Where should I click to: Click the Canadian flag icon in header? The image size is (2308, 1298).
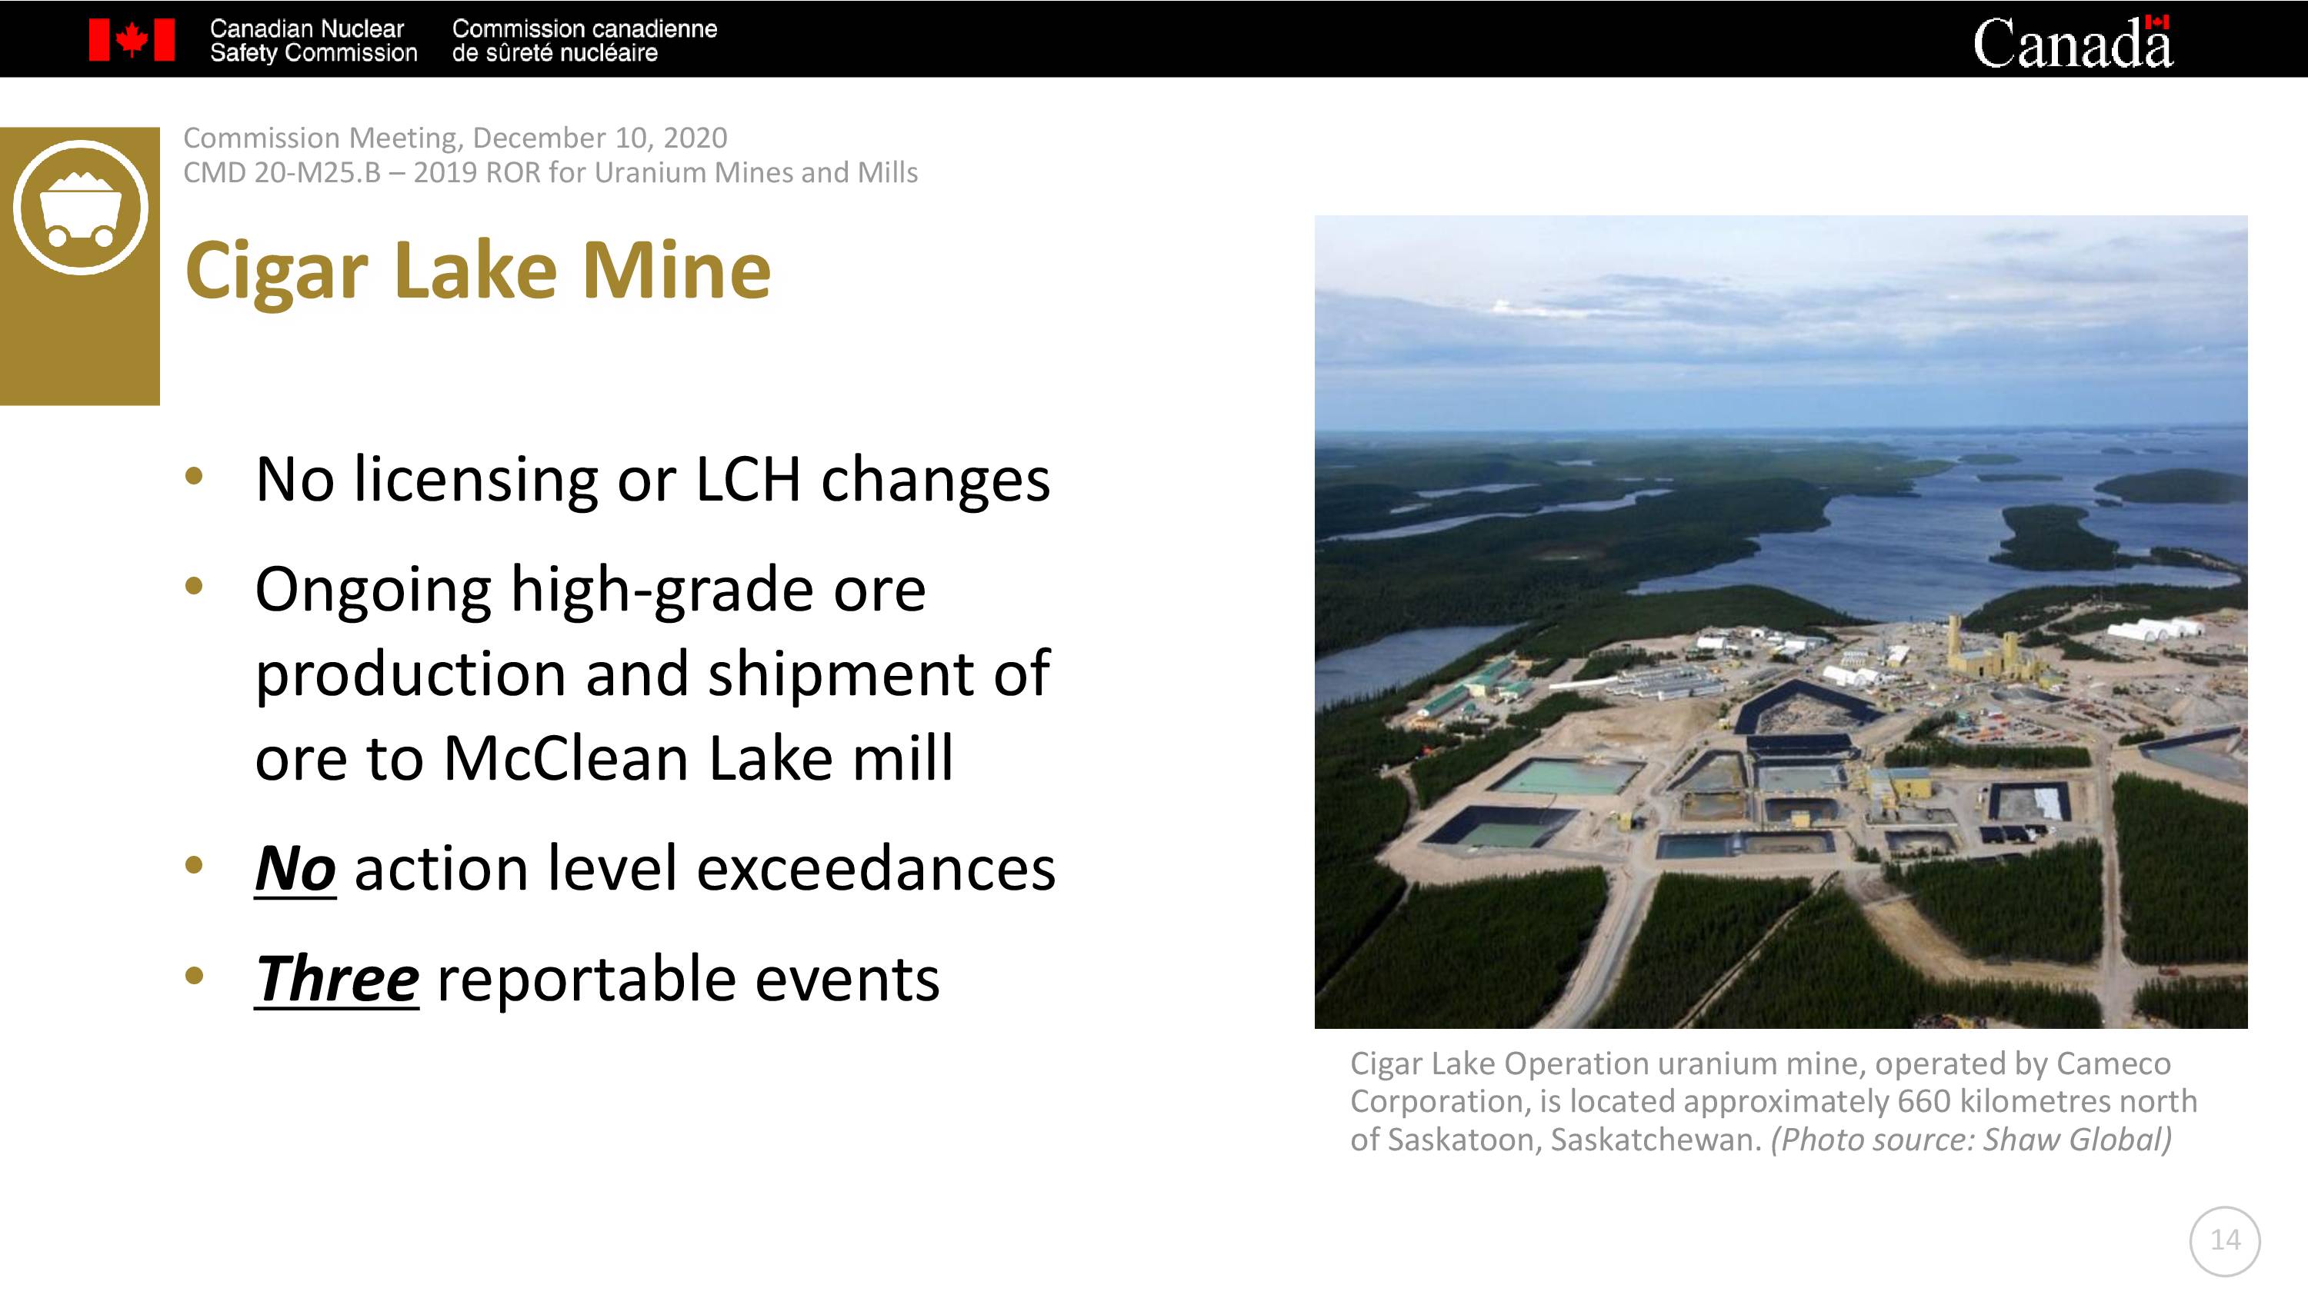click(x=132, y=40)
